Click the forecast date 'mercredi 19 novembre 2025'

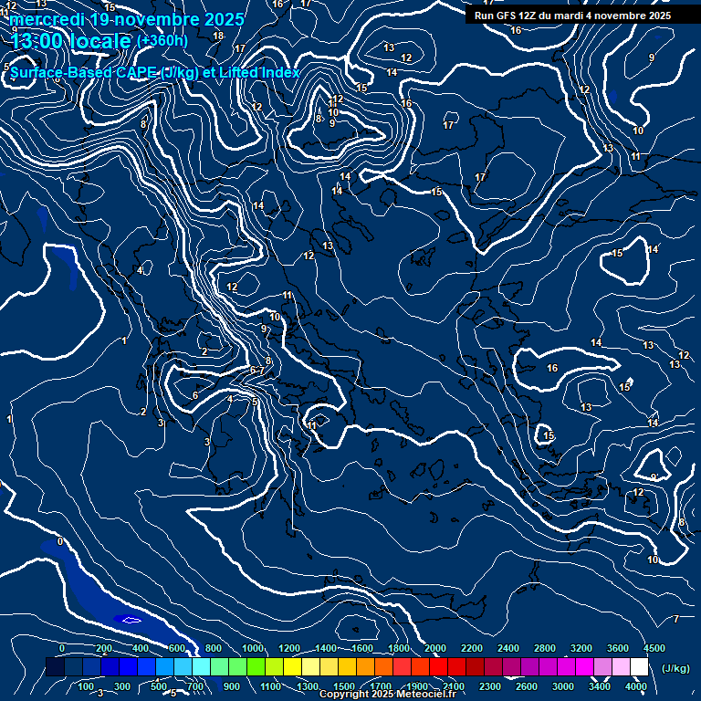(x=127, y=20)
